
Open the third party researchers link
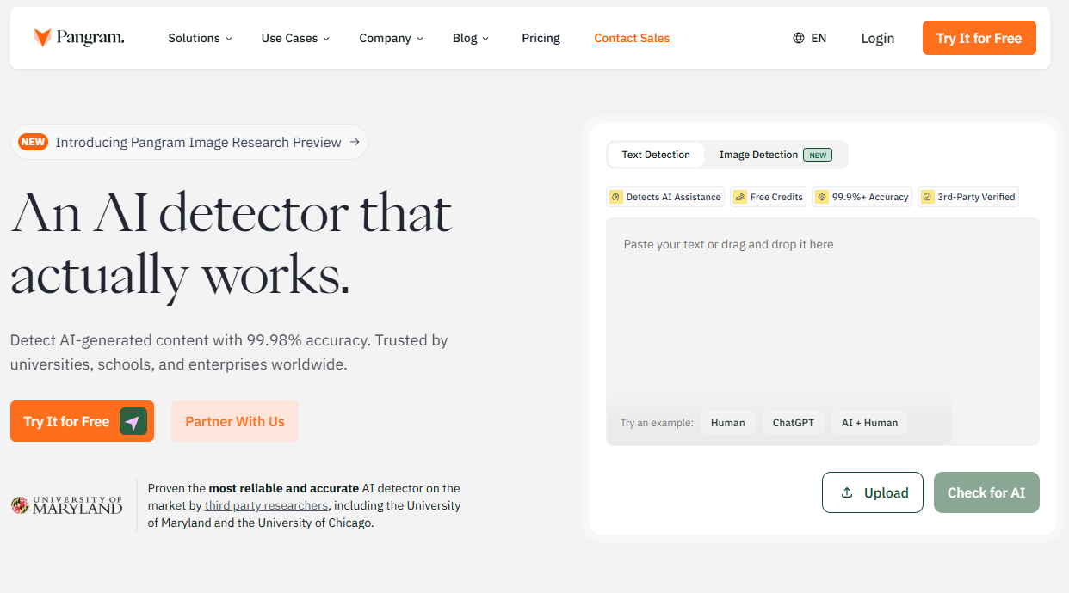[x=266, y=505]
